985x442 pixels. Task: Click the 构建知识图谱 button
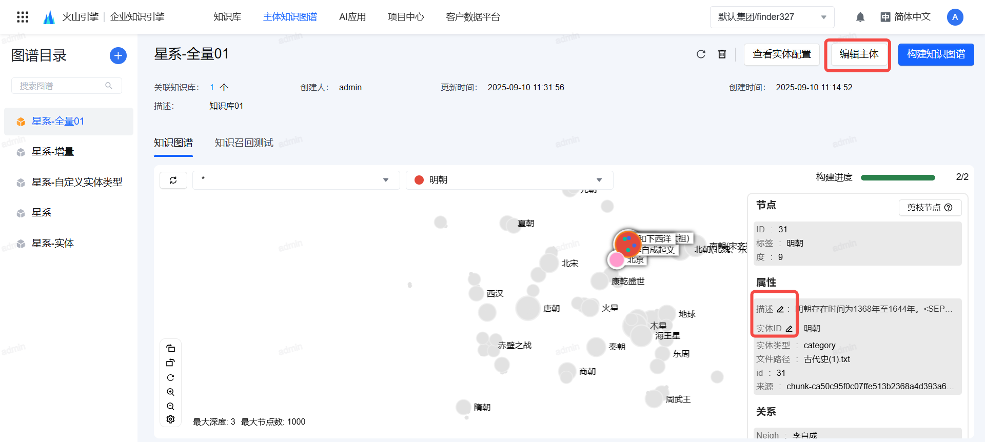936,54
